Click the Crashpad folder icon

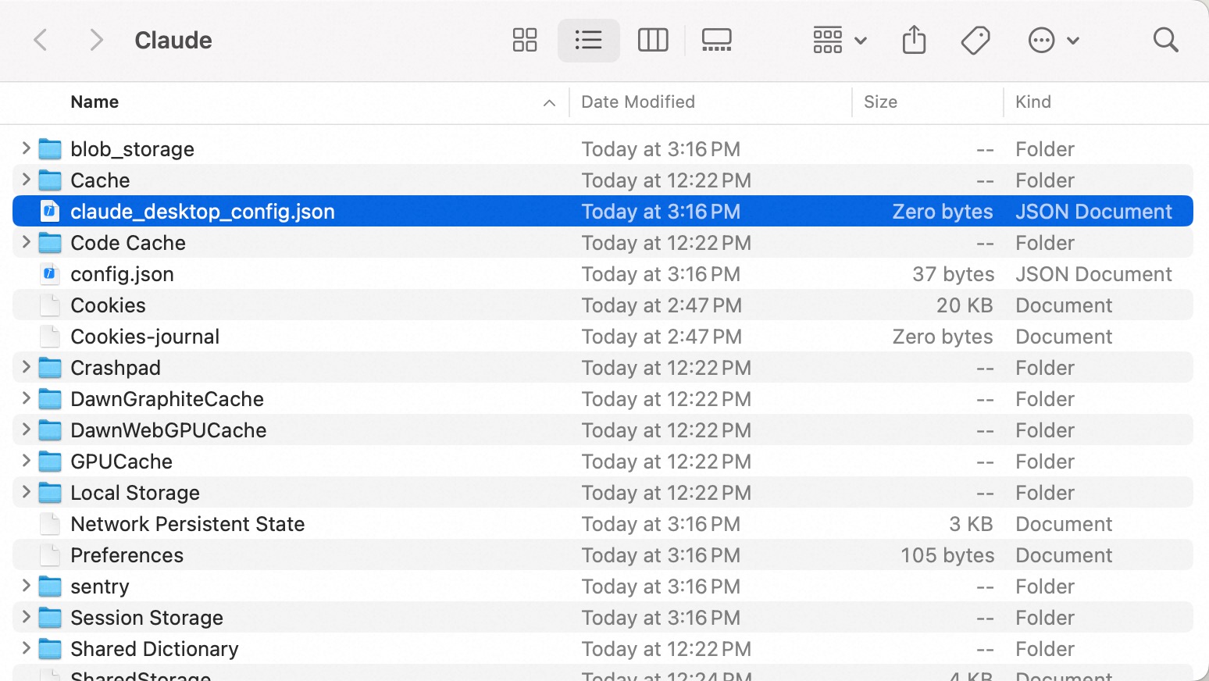50,367
